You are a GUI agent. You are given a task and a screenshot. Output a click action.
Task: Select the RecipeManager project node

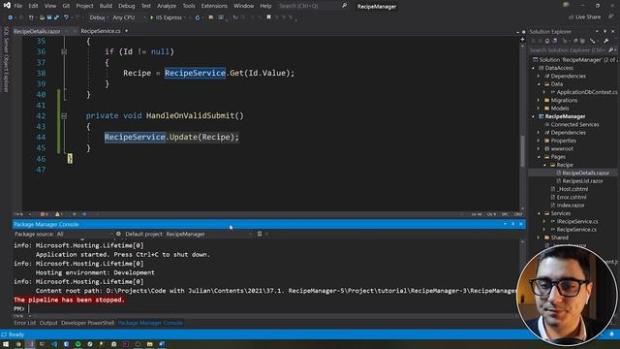565,116
